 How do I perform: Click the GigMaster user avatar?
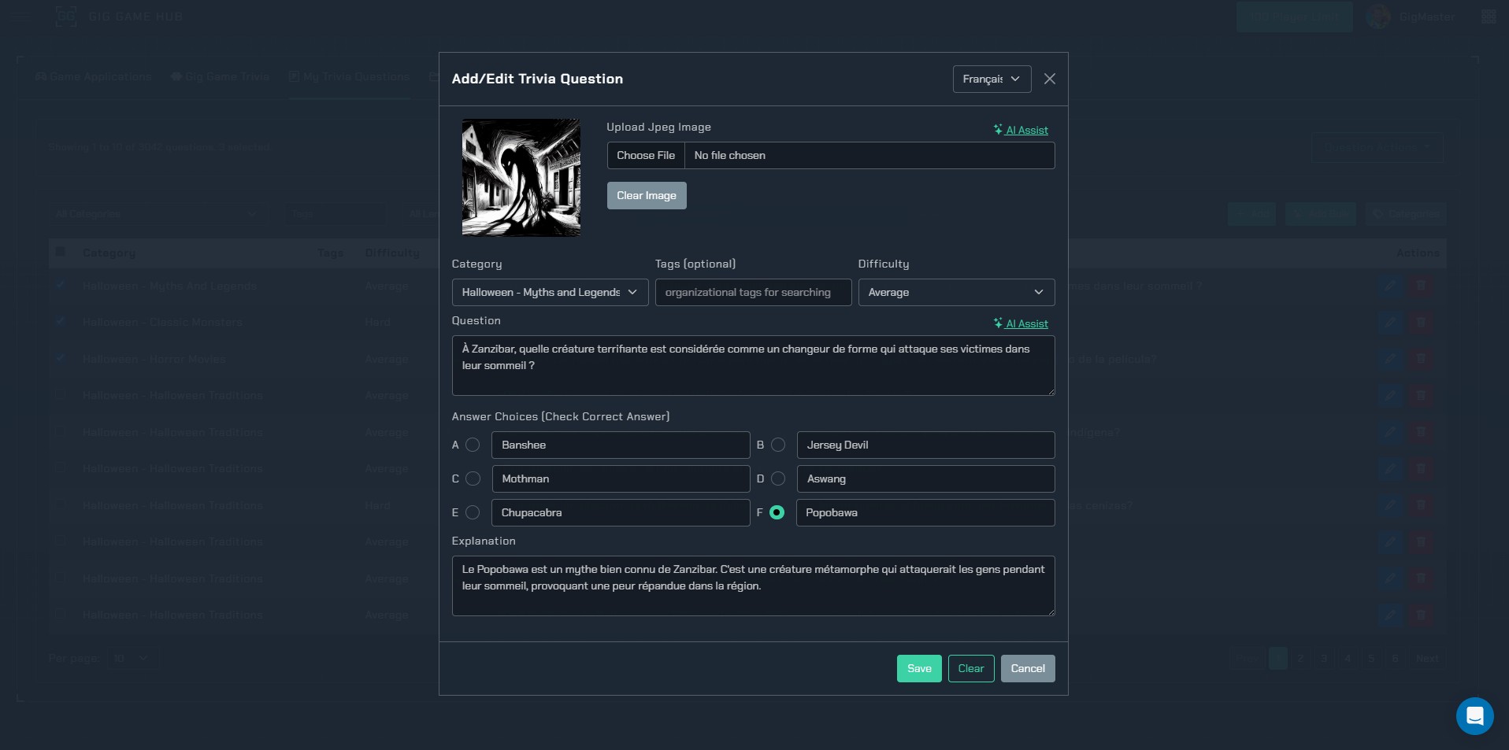pyautogui.click(x=1378, y=17)
